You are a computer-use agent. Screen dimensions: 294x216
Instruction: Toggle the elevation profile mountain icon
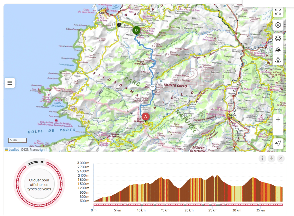coord(278,49)
